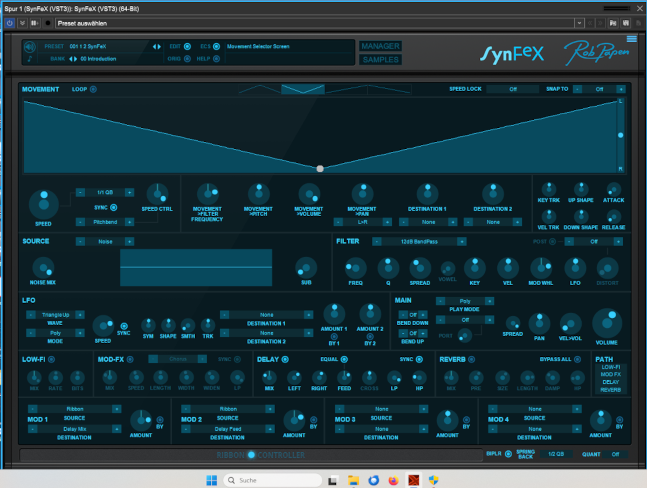Select the third movement shape tab
This screenshot has width=647, height=488.
[x=346, y=90]
